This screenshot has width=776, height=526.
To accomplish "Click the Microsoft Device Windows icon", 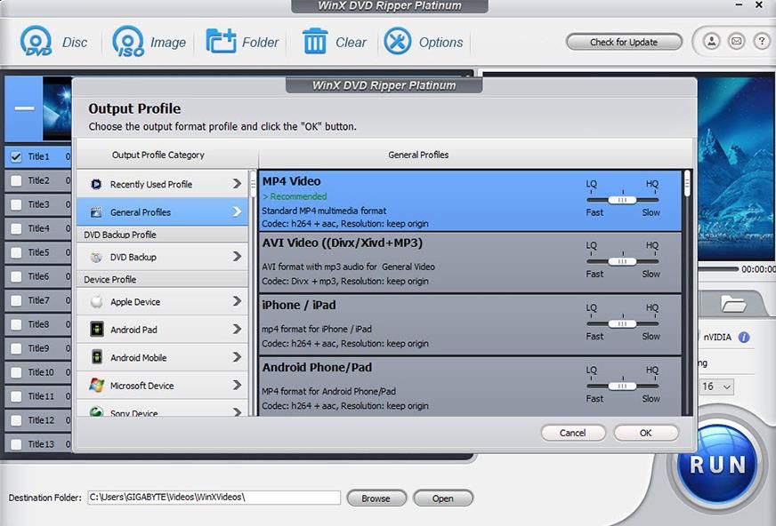I will (96, 386).
